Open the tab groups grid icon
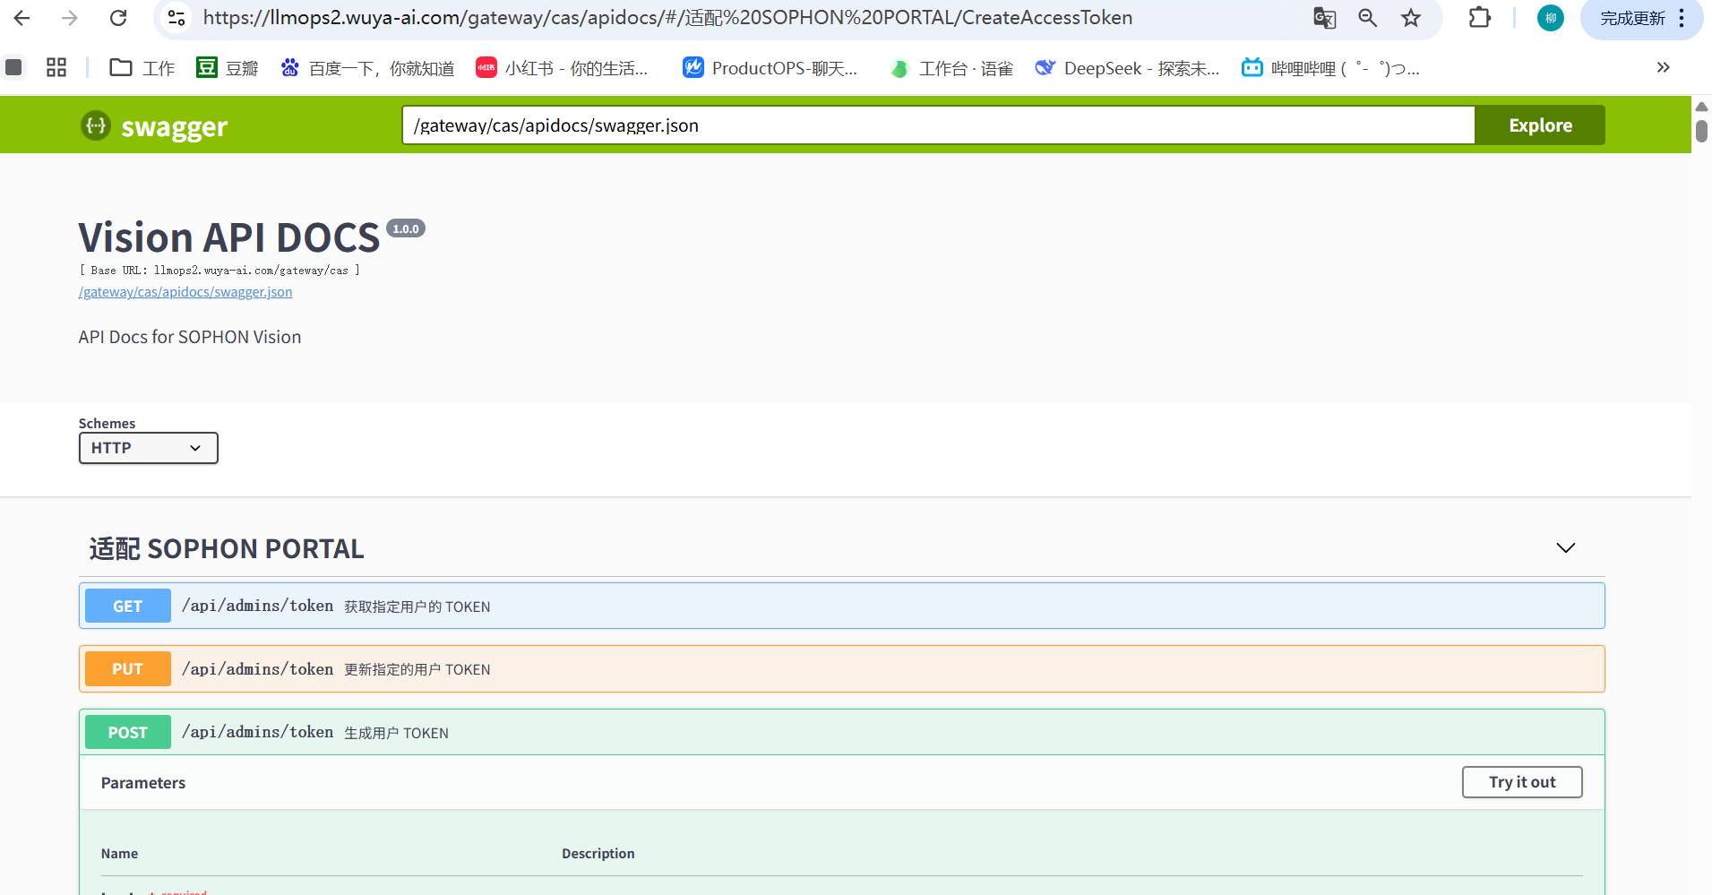Image resolution: width=1712 pixels, height=895 pixels. click(x=56, y=67)
